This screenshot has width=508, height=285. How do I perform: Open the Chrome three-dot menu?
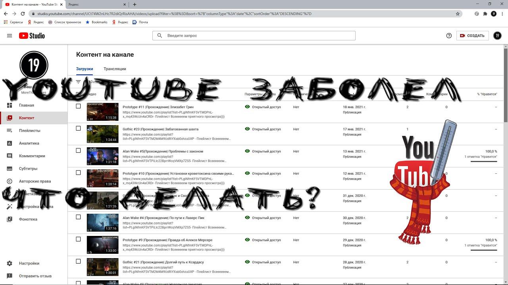click(502, 13)
